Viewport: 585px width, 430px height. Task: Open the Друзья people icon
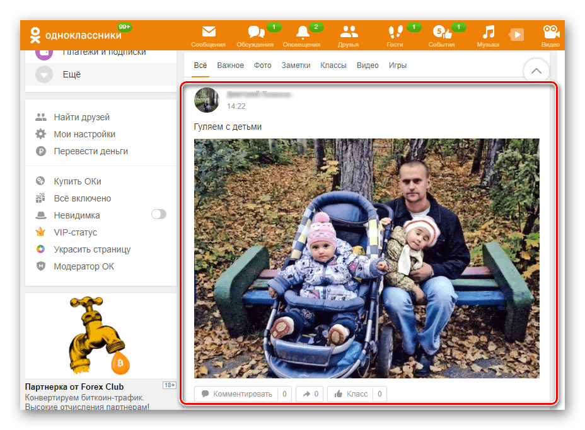coord(349,31)
